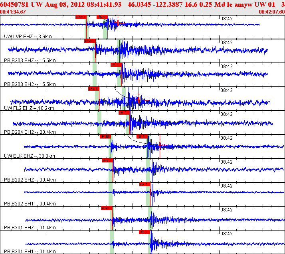
Task: Click the 'PB B203 EH2 -- 15.5km' station label
Action: (x=30, y=84)
